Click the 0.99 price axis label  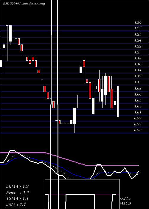tap(138, 118)
